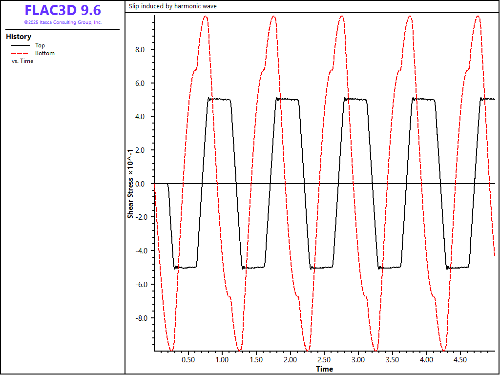
Task: Click the red dashed Bottom line sample
Action: point(20,53)
